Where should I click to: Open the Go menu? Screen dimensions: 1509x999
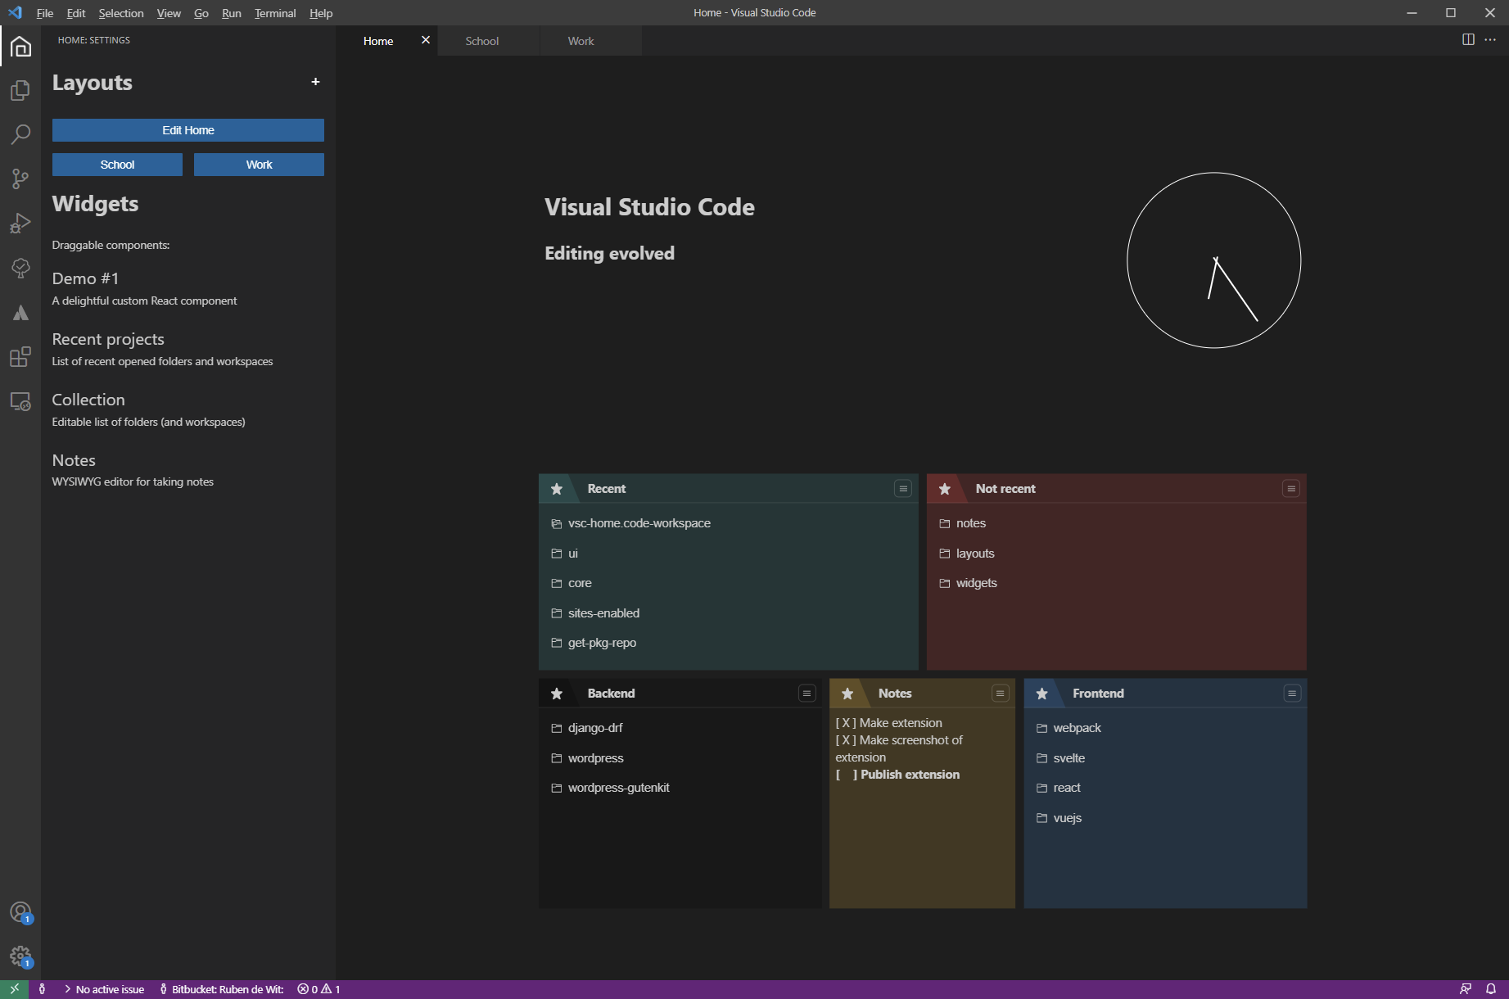pyautogui.click(x=201, y=13)
